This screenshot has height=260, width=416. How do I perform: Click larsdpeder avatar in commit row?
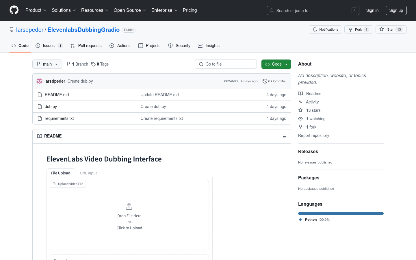tap(39, 81)
